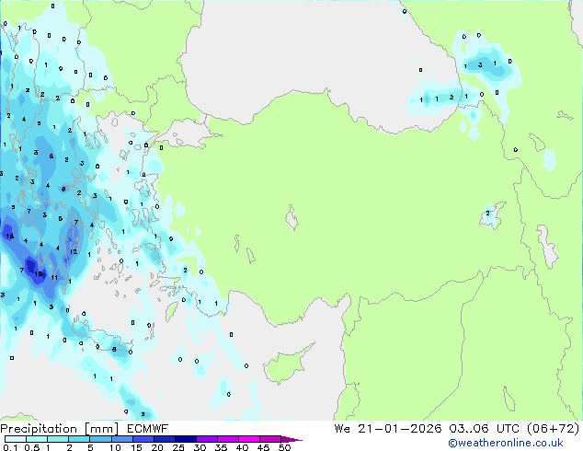Click the "16" precipitation value on map
583x451 pixels.
click(x=39, y=274)
